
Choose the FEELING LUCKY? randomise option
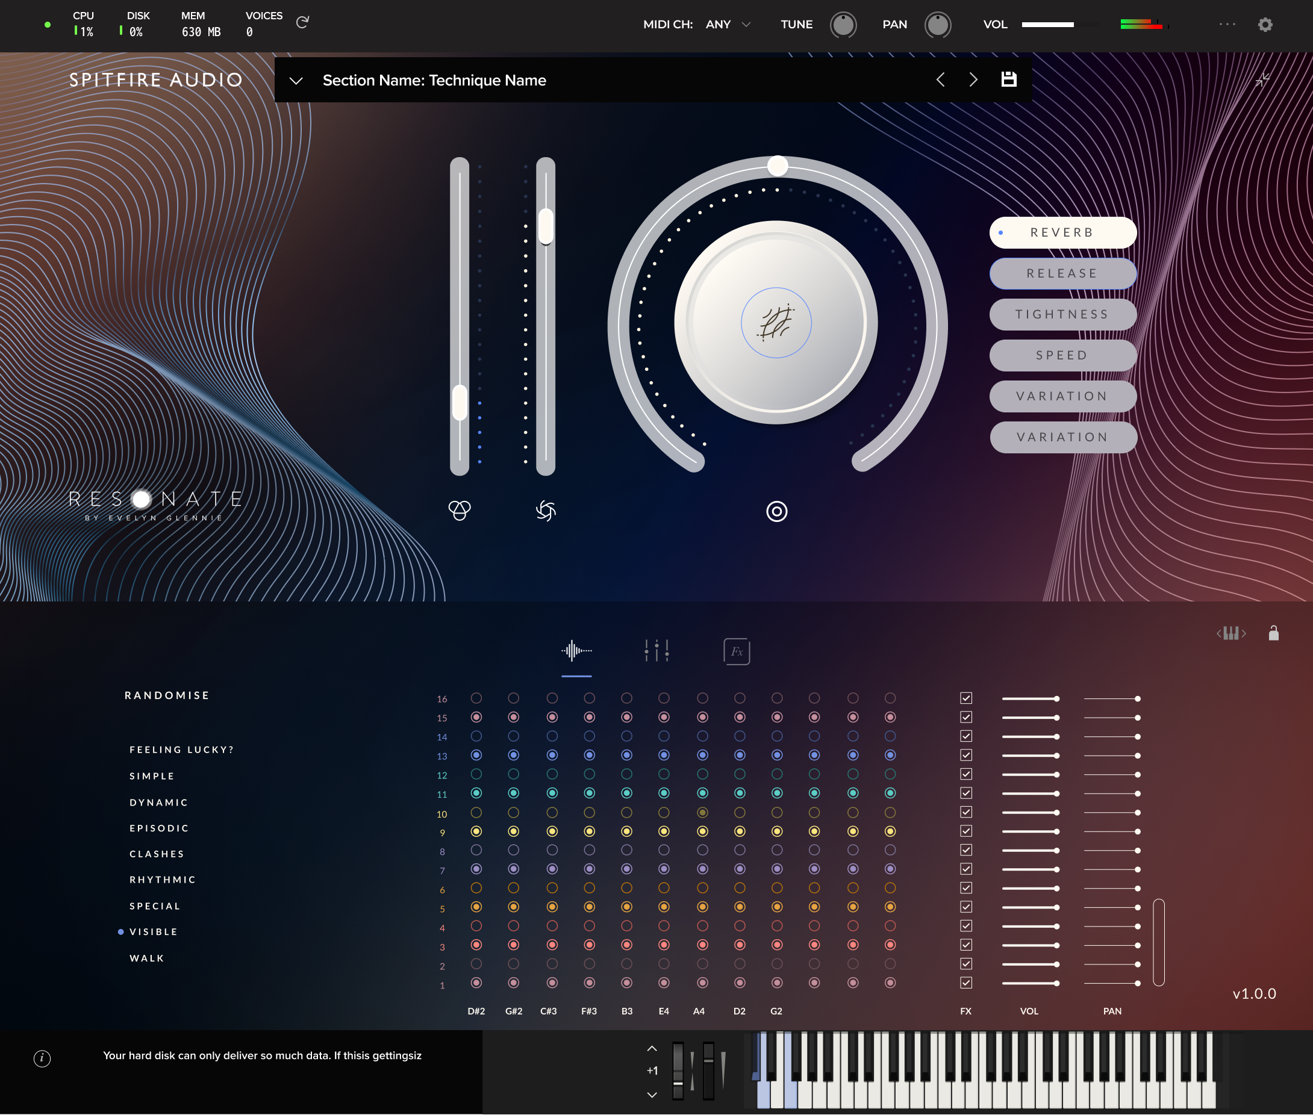181,750
